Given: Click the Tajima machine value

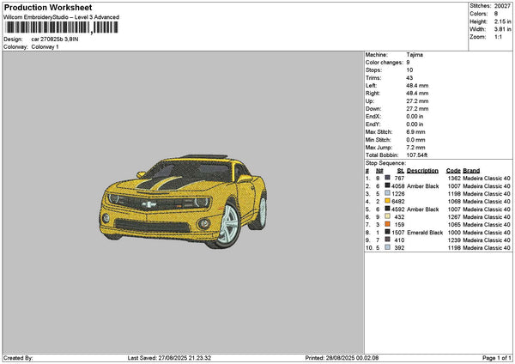Looking at the screenshot, I should (415, 54).
